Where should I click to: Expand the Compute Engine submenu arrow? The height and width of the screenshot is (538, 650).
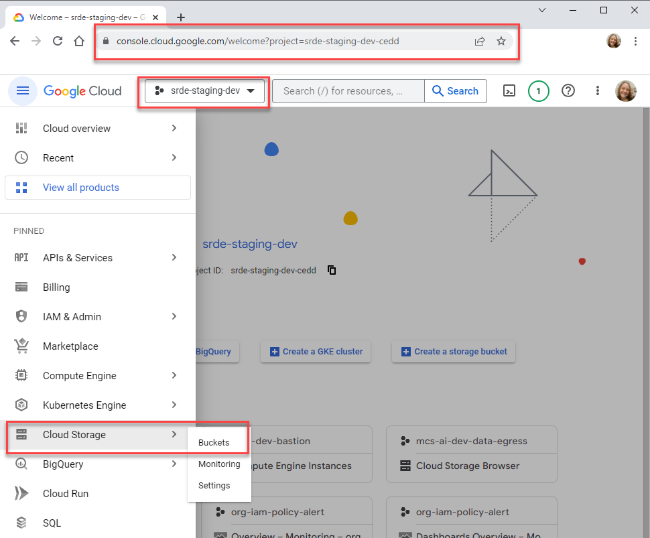point(174,375)
